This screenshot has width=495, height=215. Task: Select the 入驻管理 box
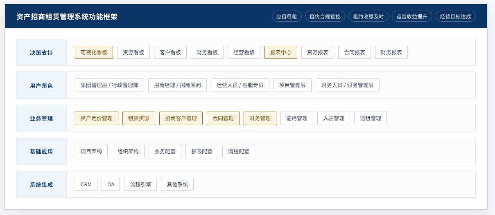click(334, 119)
